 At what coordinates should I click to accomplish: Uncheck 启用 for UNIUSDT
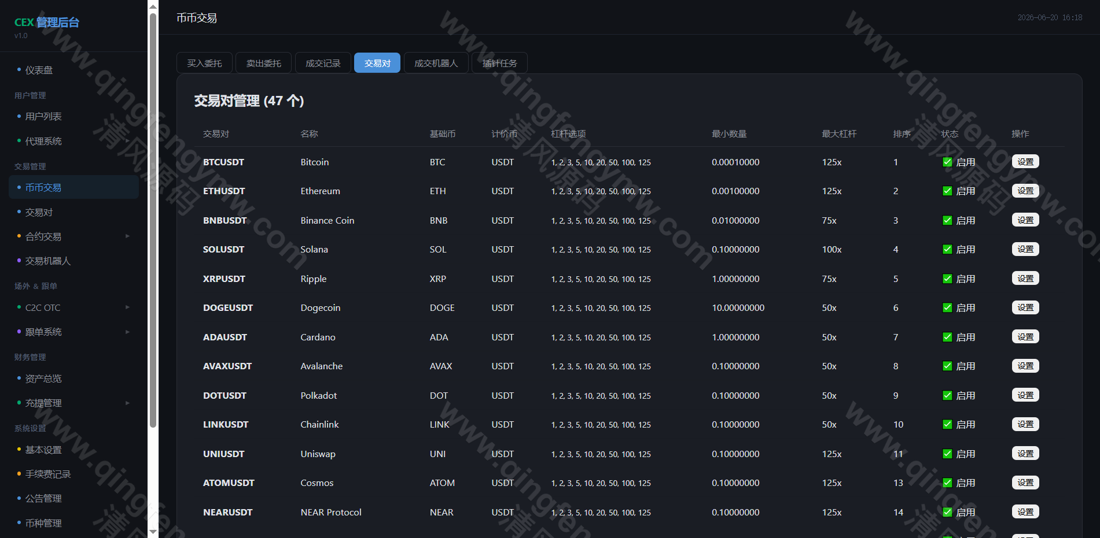click(x=947, y=454)
